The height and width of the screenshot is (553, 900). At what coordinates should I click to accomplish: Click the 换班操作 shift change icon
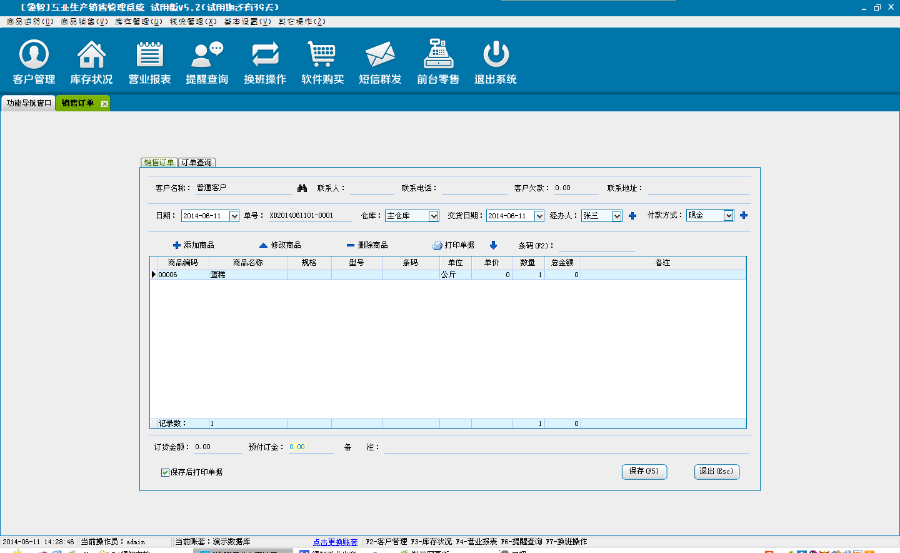tap(265, 55)
